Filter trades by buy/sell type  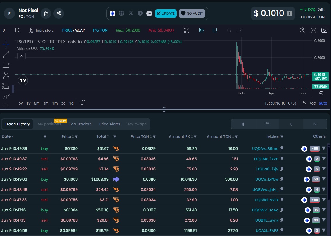tap(45, 137)
